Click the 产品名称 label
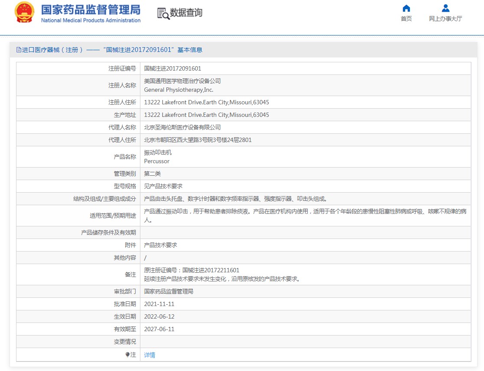 click(125, 157)
